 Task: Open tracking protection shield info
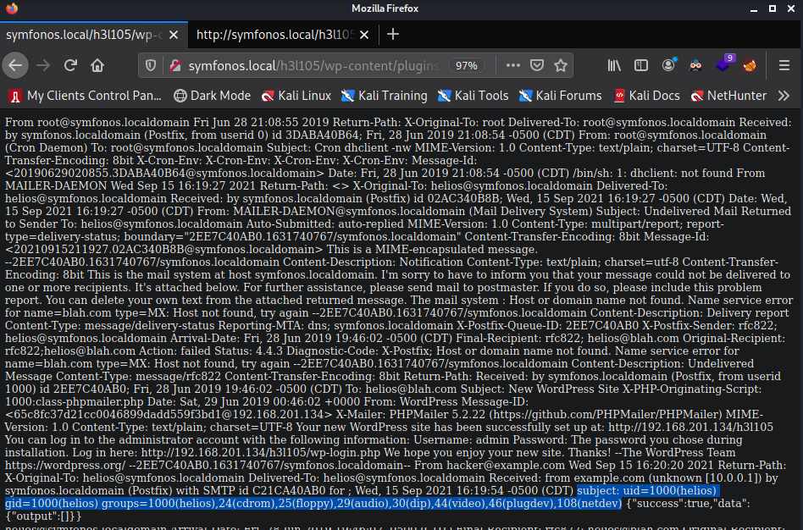pos(151,65)
